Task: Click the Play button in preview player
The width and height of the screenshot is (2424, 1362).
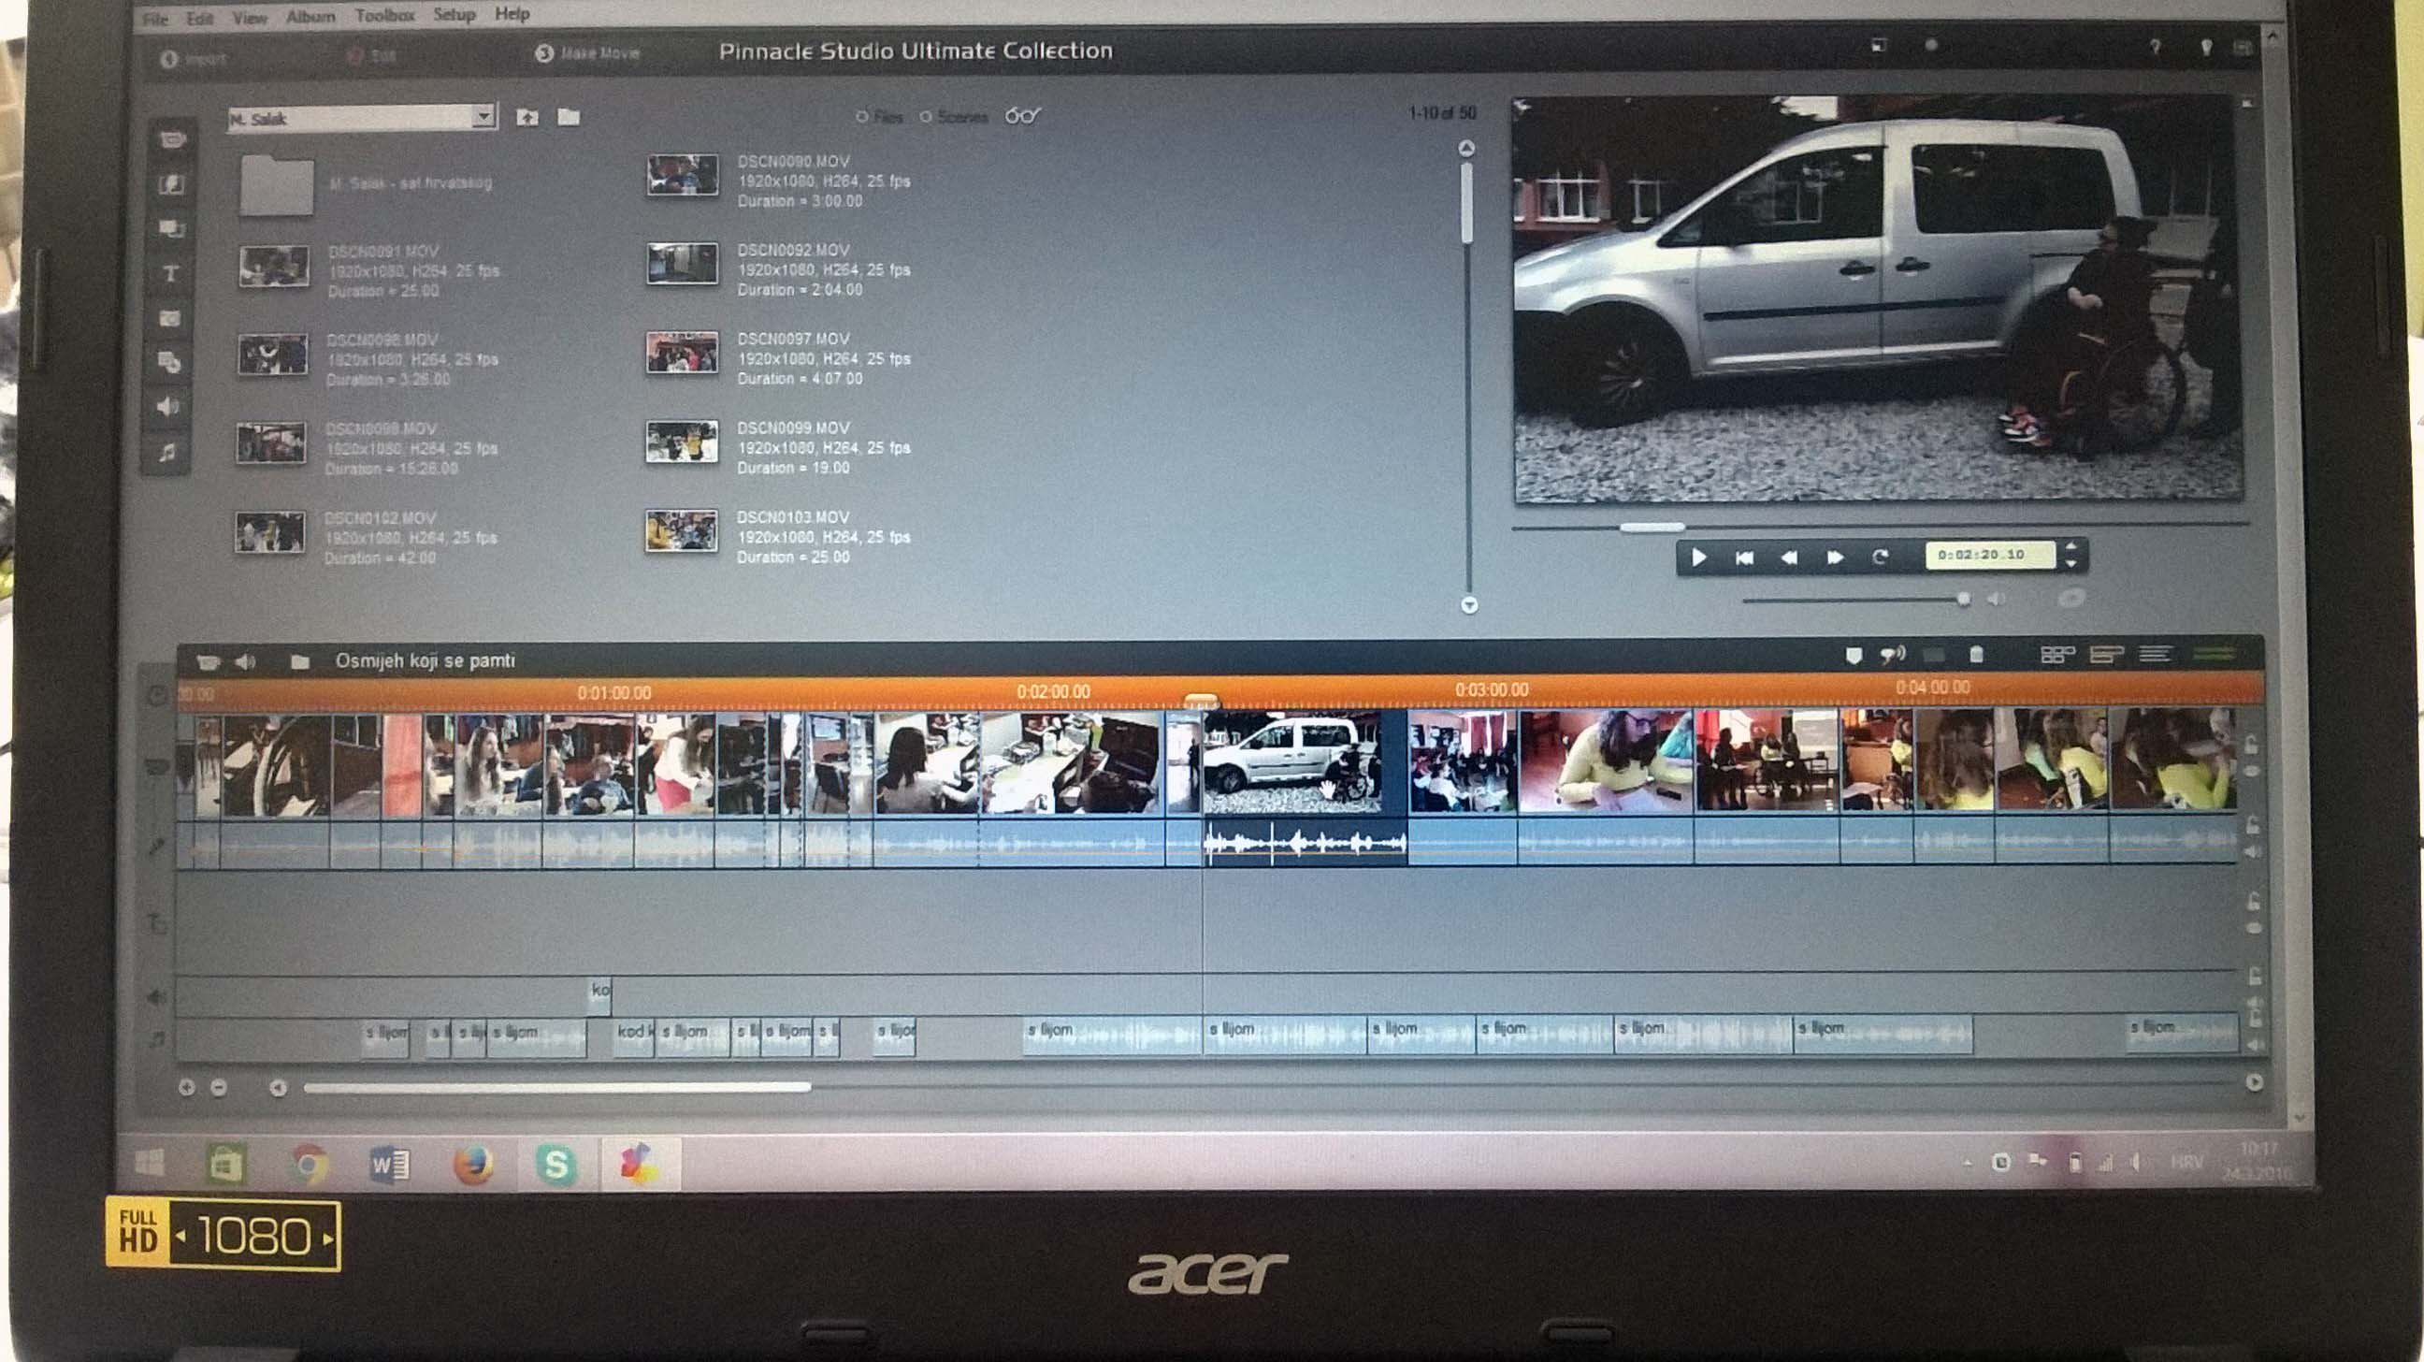Action: tap(1698, 558)
